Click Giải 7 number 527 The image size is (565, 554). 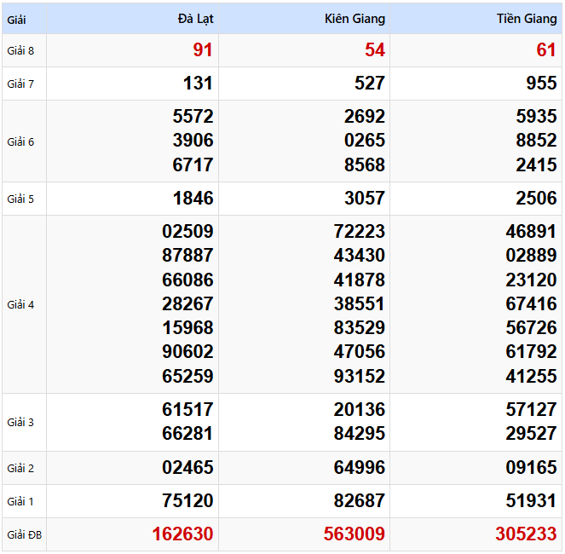point(369,84)
